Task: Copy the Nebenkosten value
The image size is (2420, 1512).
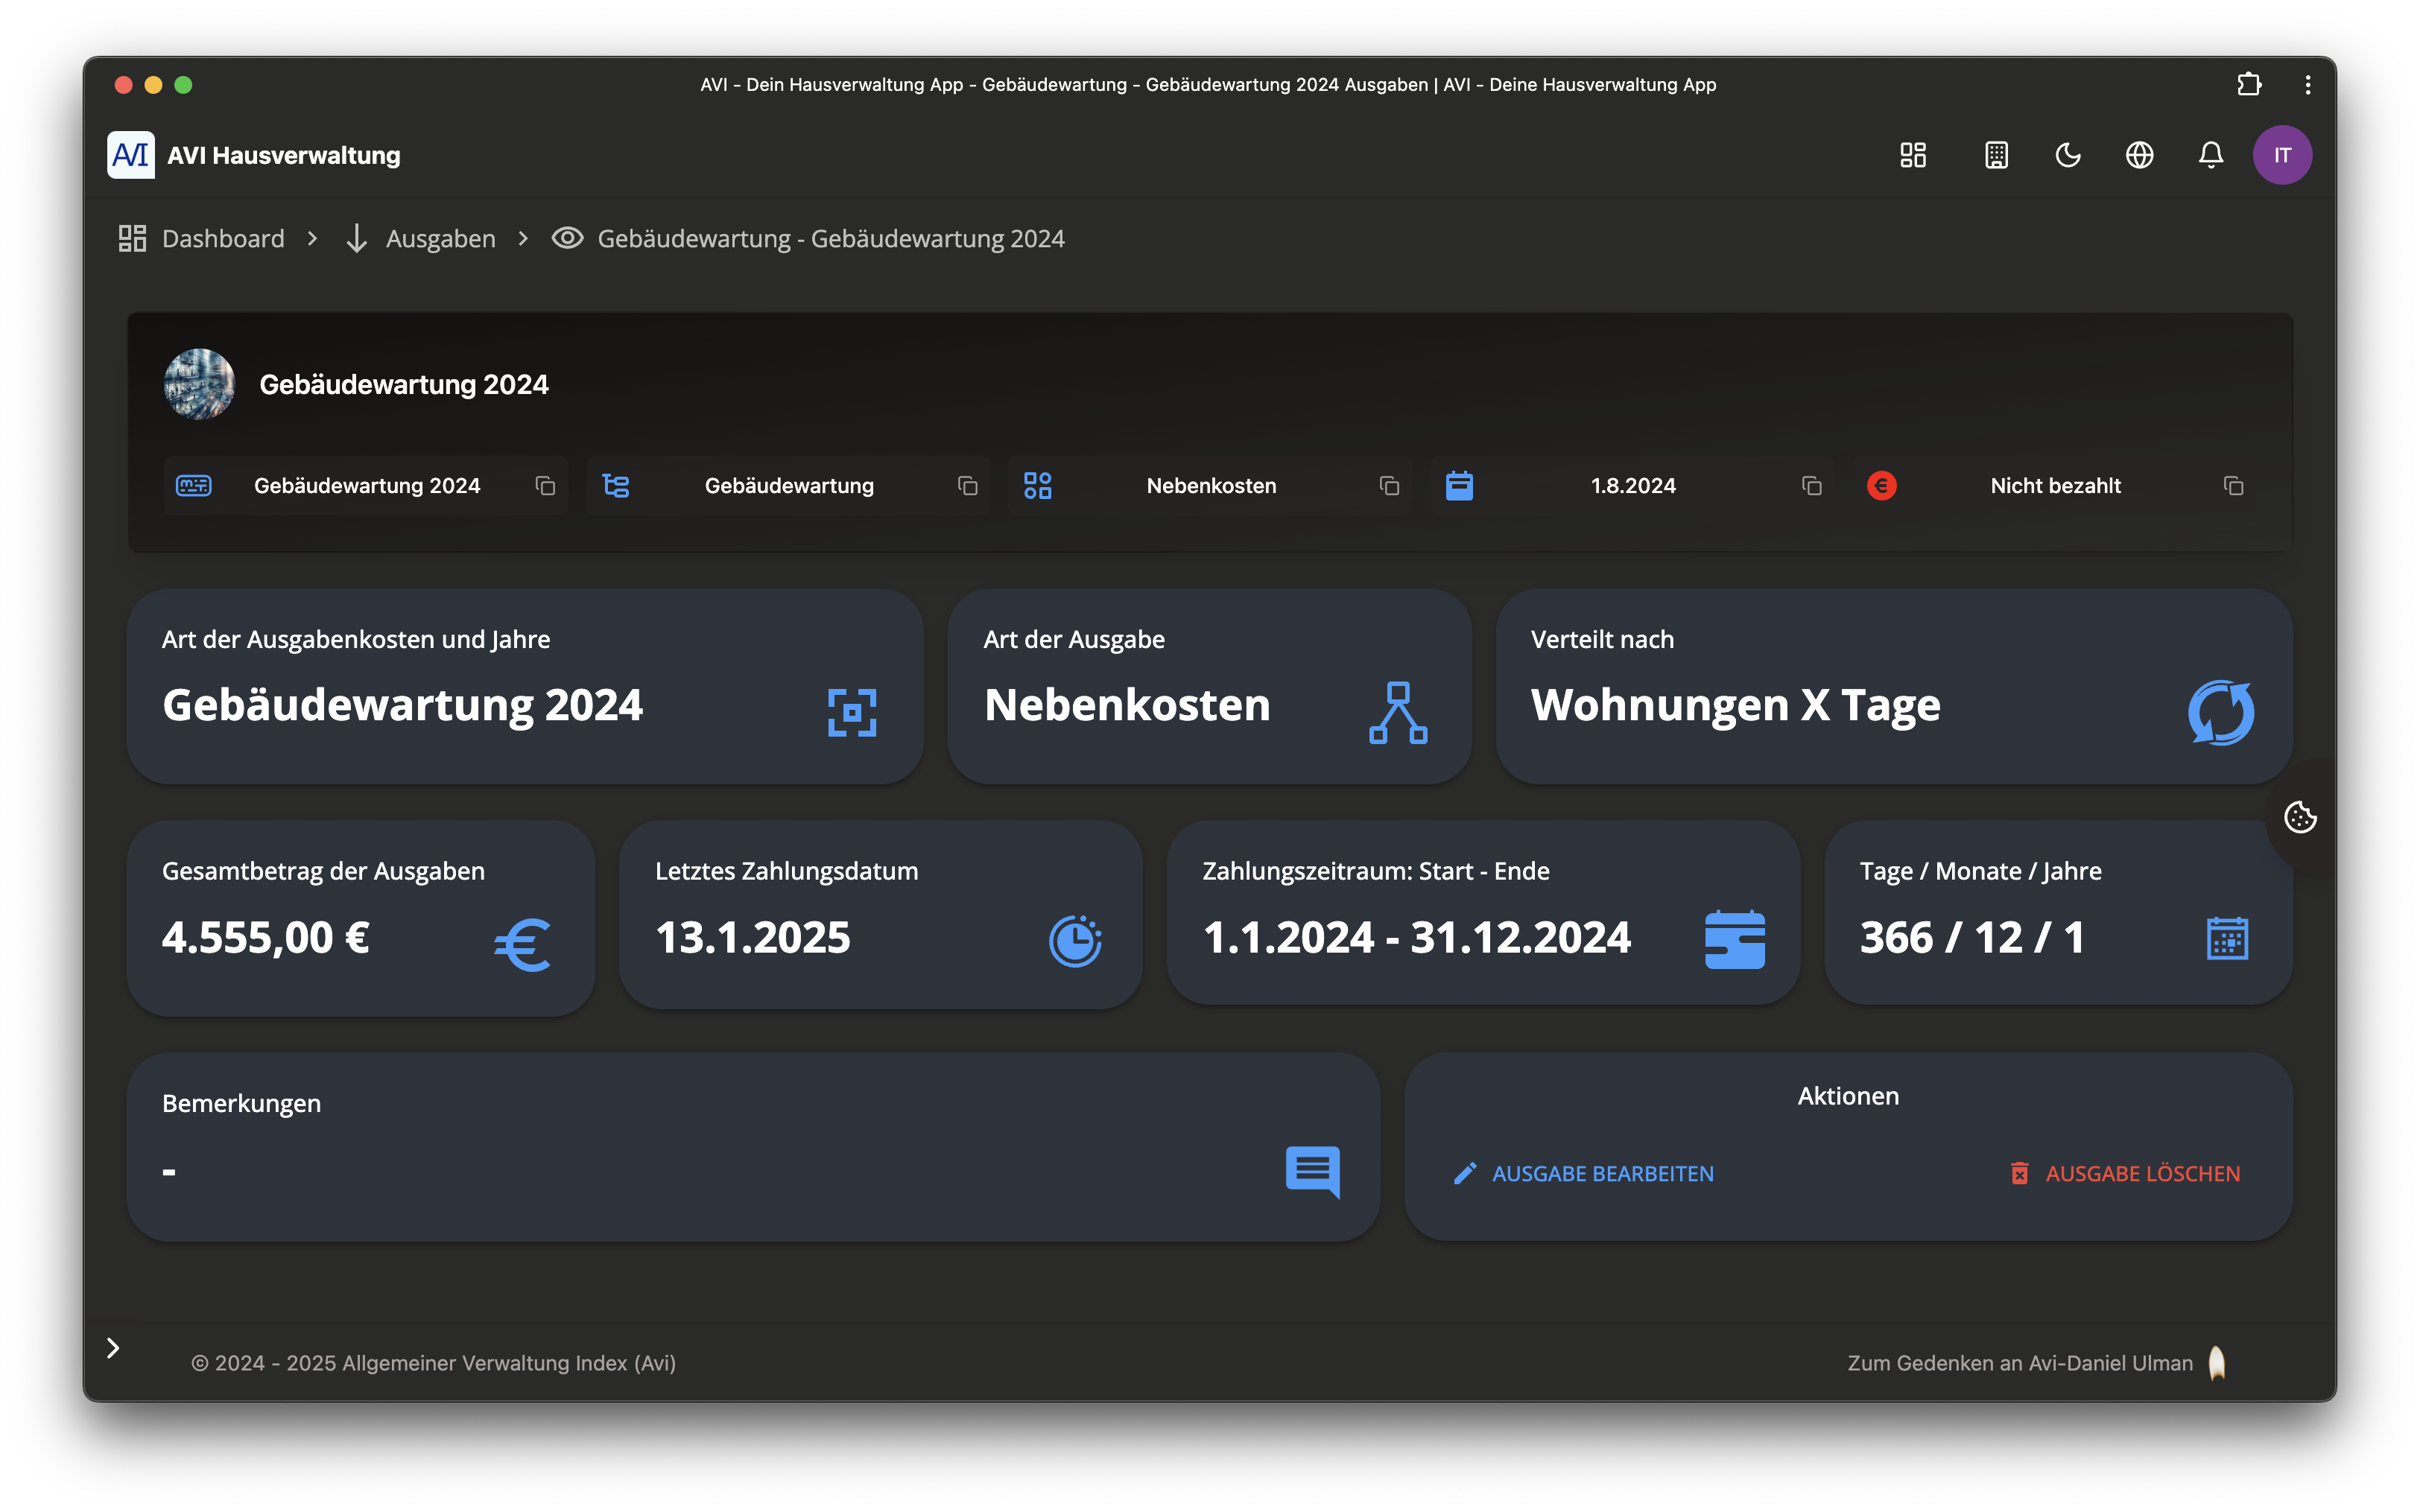Action: pyautogui.click(x=1389, y=486)
